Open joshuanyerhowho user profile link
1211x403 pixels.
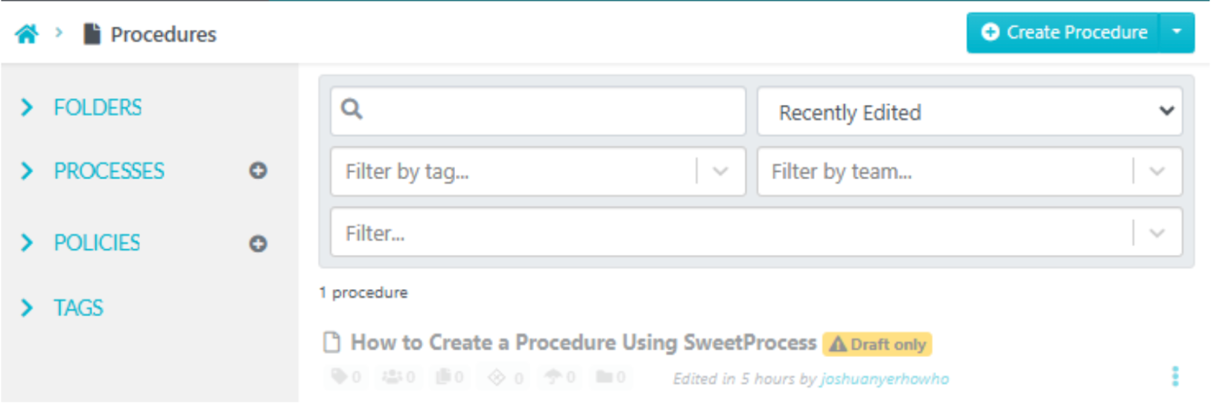(x=885, y=379)
